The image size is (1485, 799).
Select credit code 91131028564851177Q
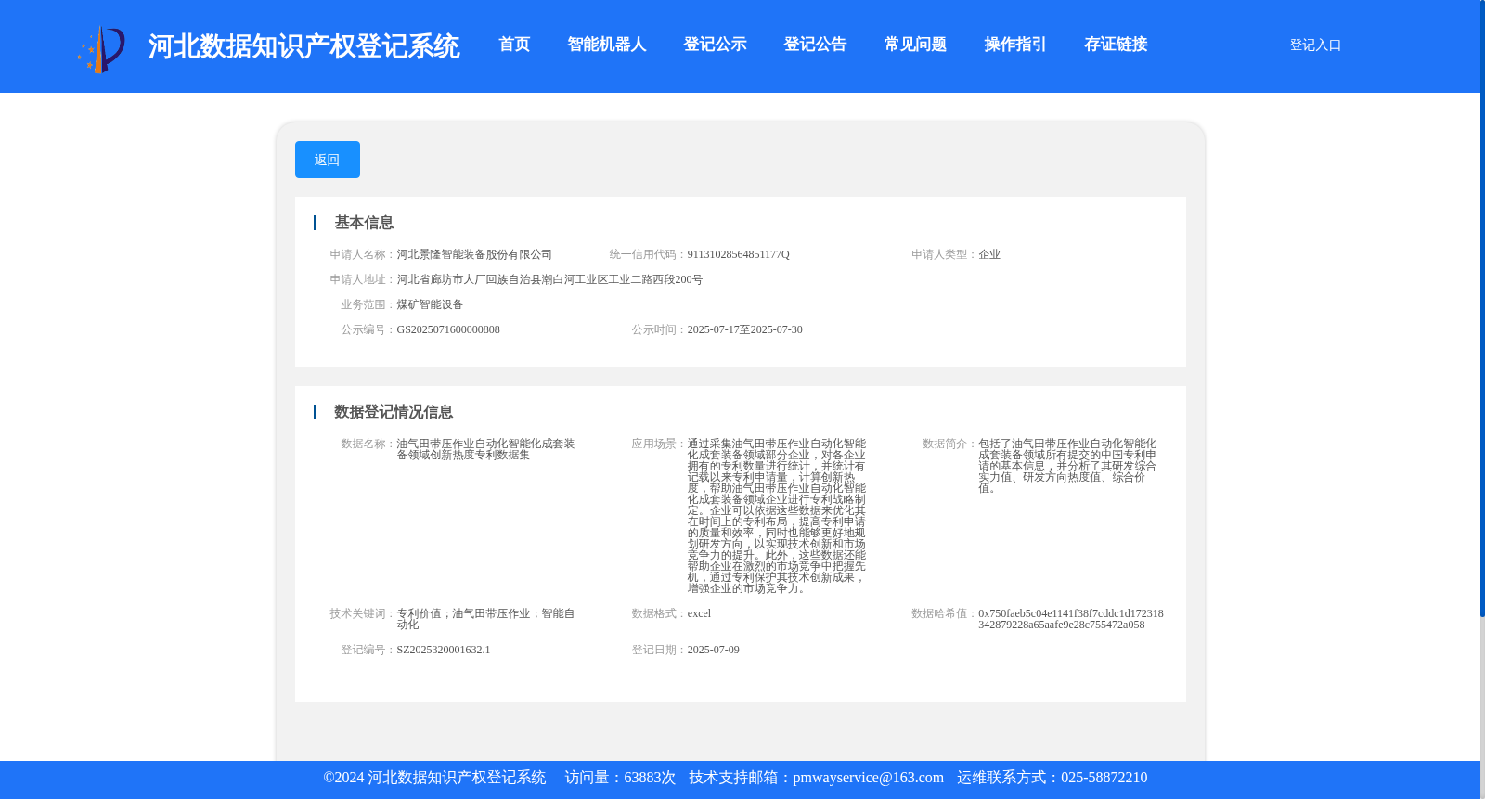pos(738,254)
